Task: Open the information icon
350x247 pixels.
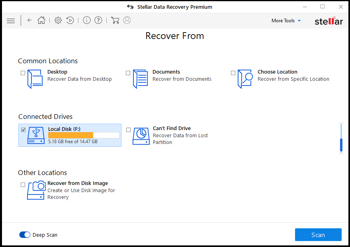Action: pos(87,20)
